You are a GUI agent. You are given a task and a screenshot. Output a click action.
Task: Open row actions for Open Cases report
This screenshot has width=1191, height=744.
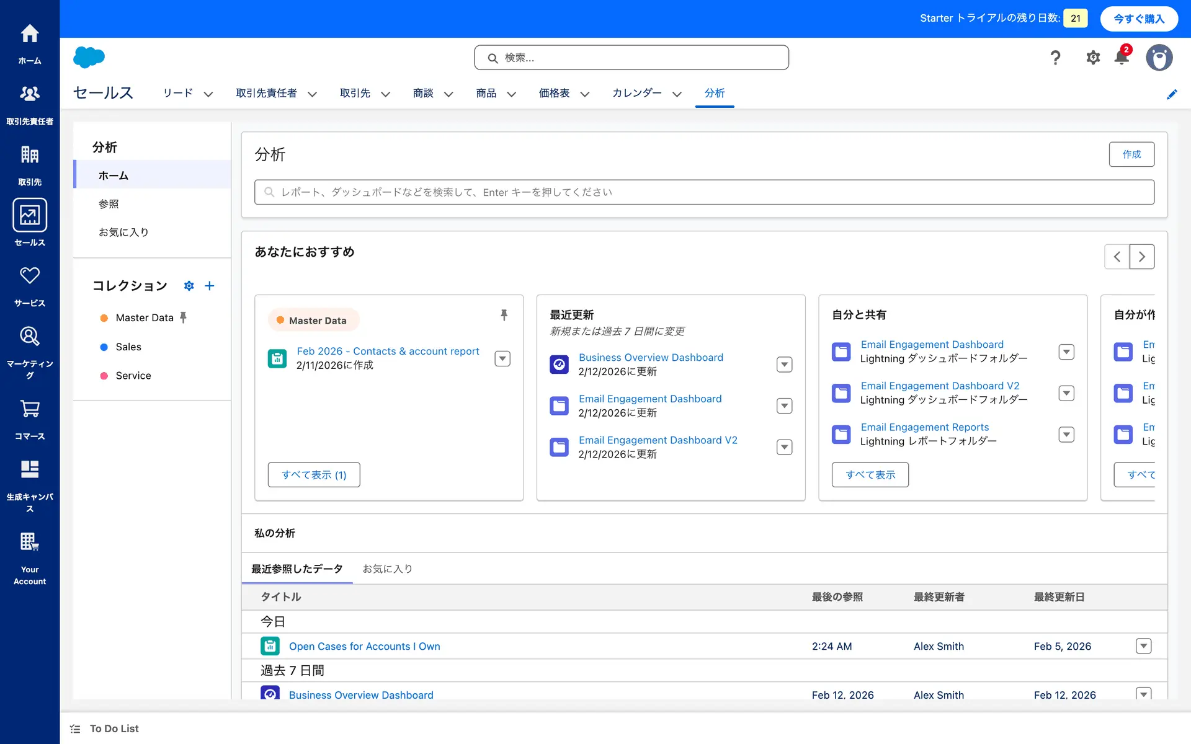pos(1143,646)
